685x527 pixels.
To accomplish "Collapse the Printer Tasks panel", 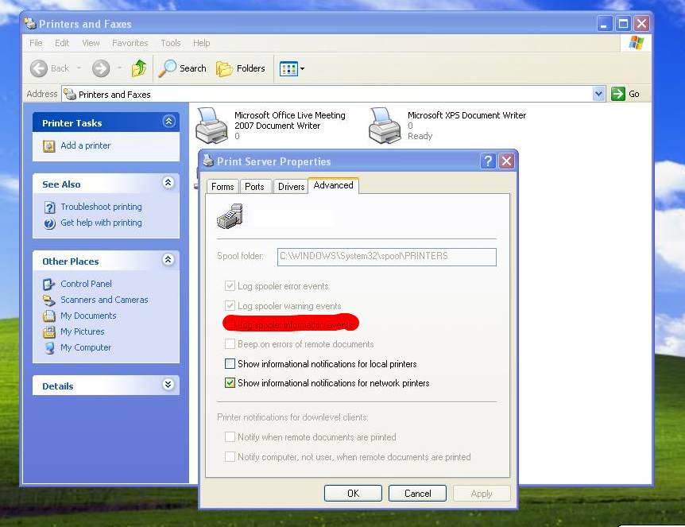I will tap(168, 122).
